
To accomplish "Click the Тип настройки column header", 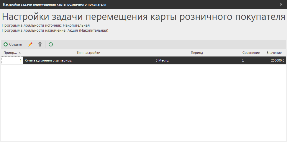I will [x=88, y=53].
